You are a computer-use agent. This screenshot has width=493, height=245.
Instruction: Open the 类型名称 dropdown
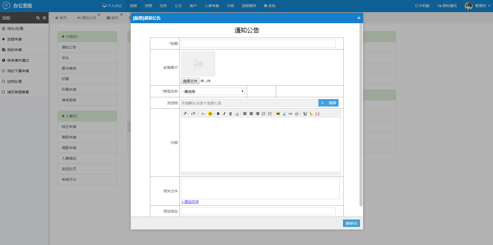pyautogui.click(x=213, y=91)
